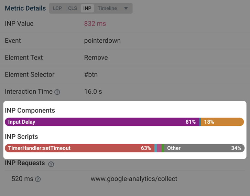Screen dimensions: 250x196
Task: Click the small pink segment in INP Scripts
Action: click(x=159, y=148)
